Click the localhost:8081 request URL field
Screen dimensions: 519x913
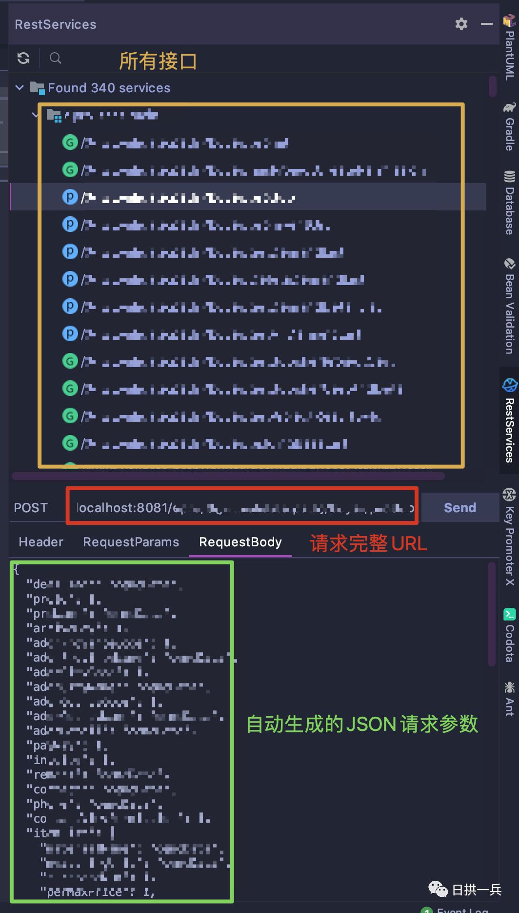242,508
